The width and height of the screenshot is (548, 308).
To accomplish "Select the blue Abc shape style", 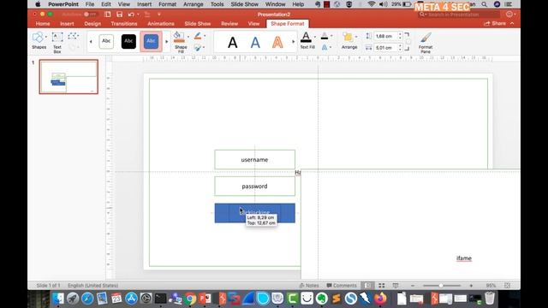I will 151,41.
